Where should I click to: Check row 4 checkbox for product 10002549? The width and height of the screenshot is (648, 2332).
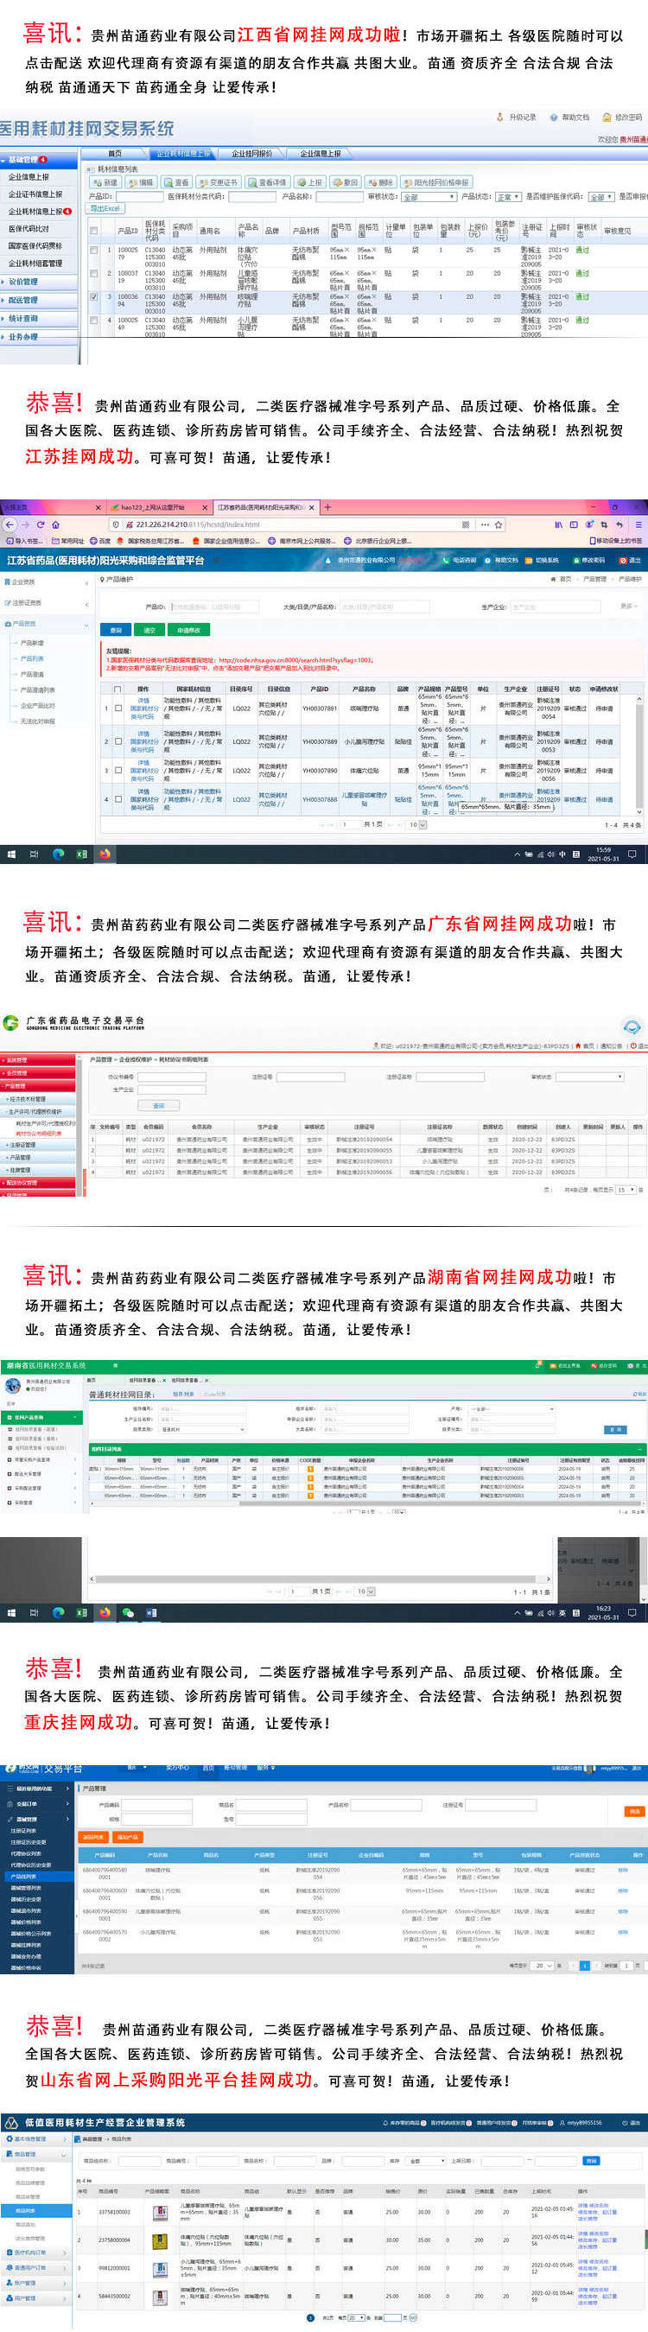pyautogui.click(x=94, y=321)
